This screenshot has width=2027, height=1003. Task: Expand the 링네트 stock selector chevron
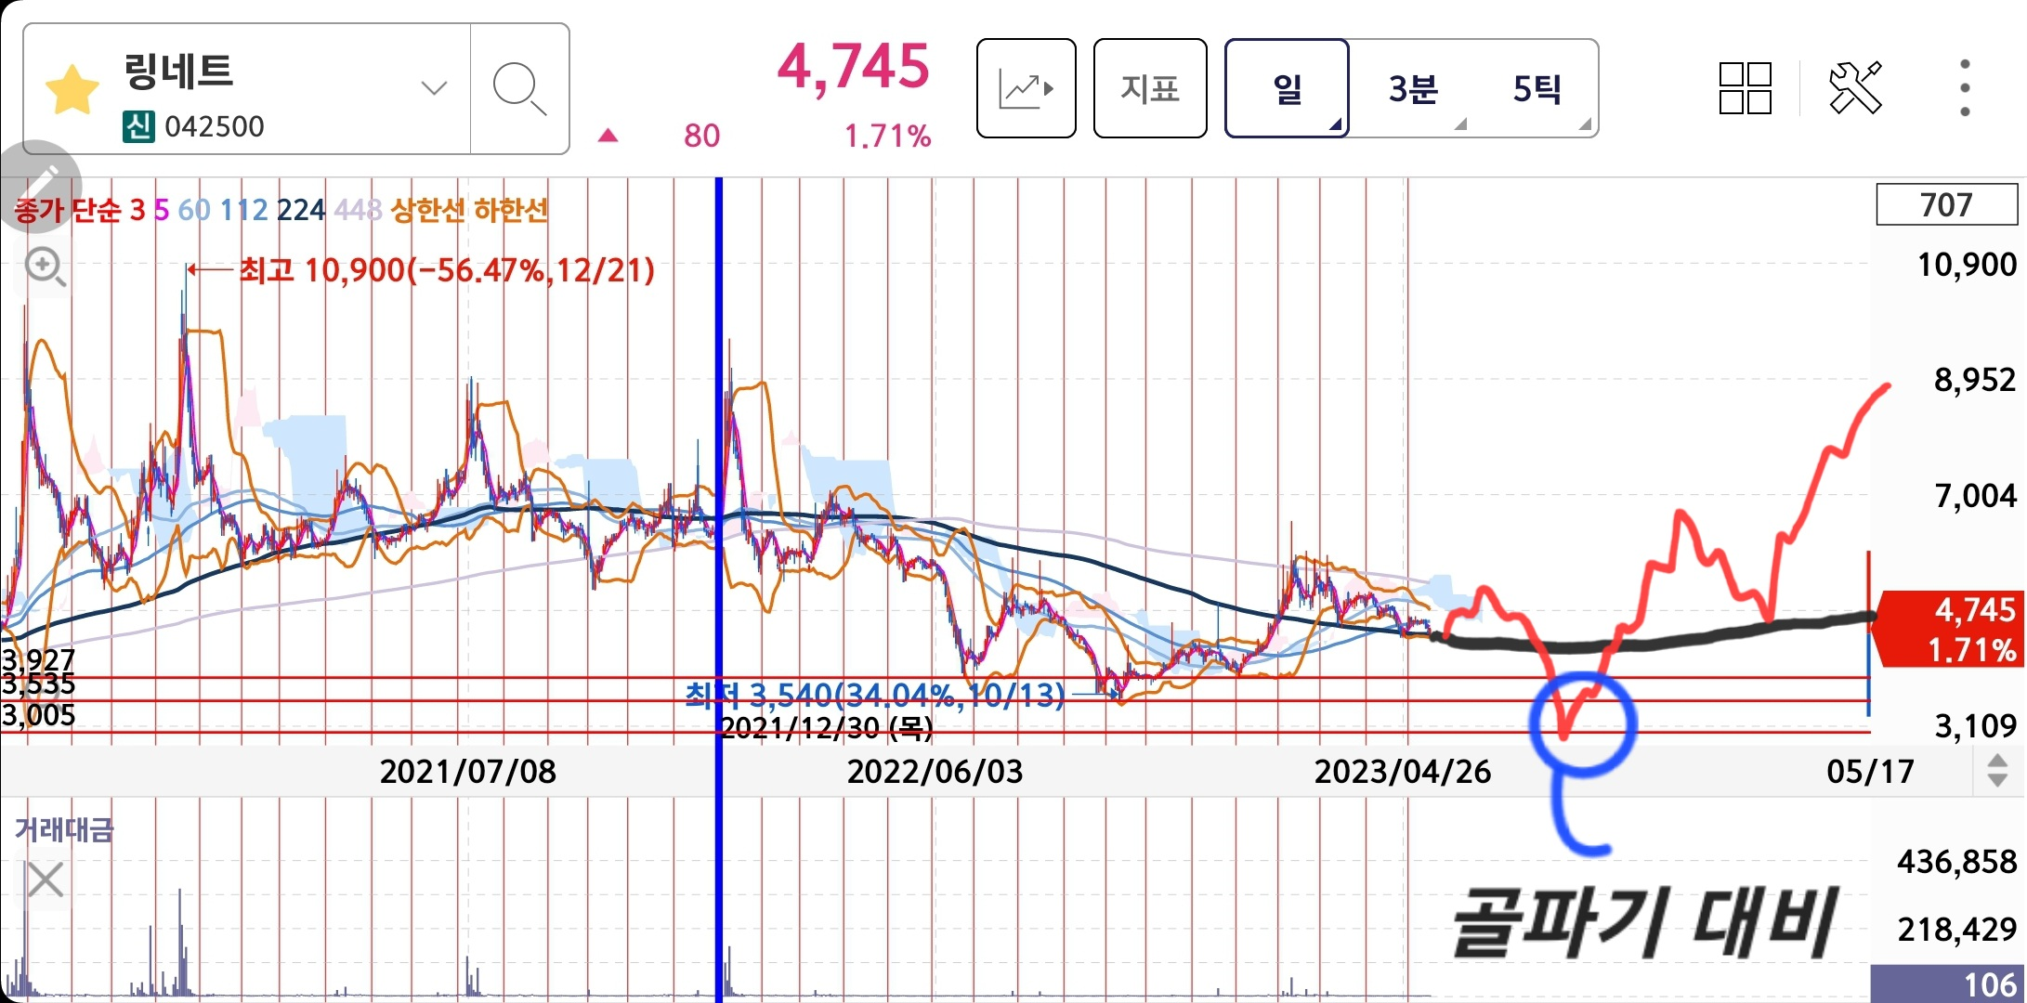[434, 88]
